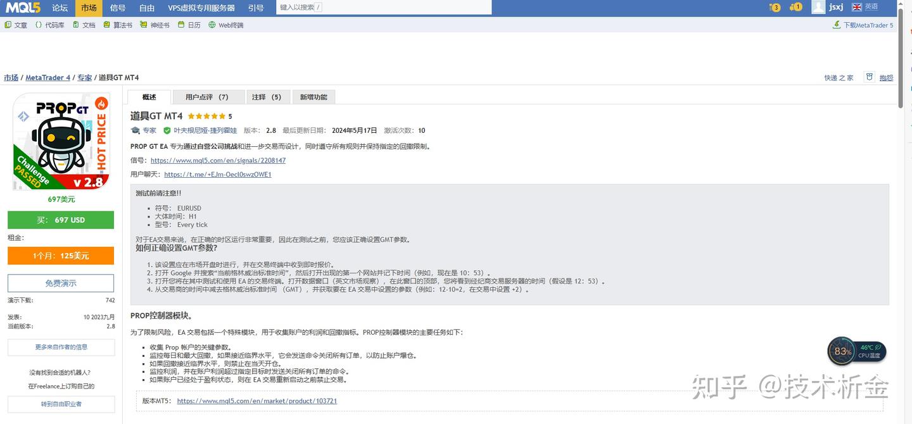Open the 论坛 forum menu
Screen dimensions: 912x424
pos(60,8)
